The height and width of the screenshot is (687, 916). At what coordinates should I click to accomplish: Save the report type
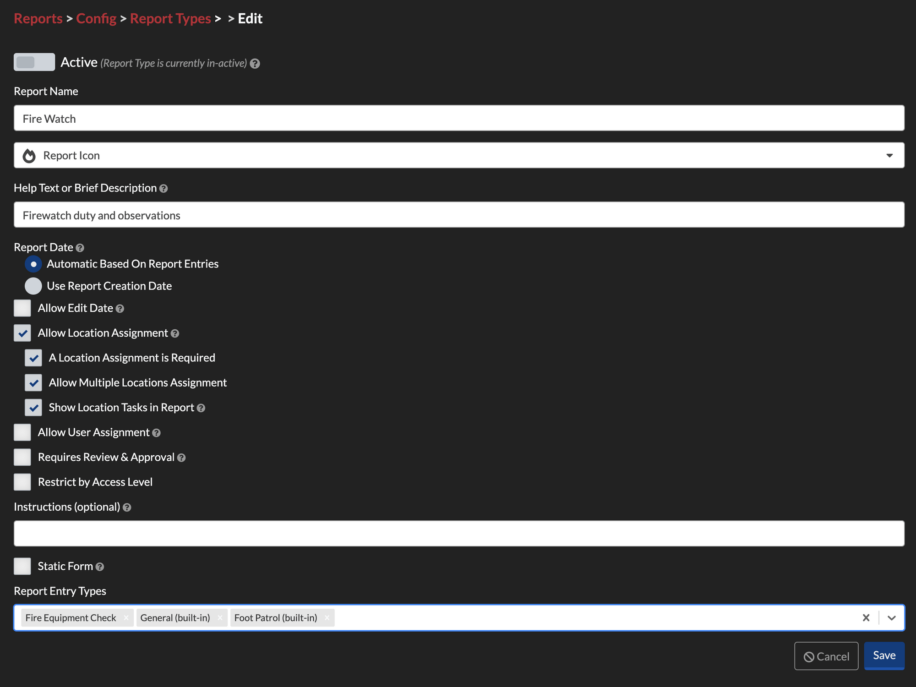click(884, 656)
